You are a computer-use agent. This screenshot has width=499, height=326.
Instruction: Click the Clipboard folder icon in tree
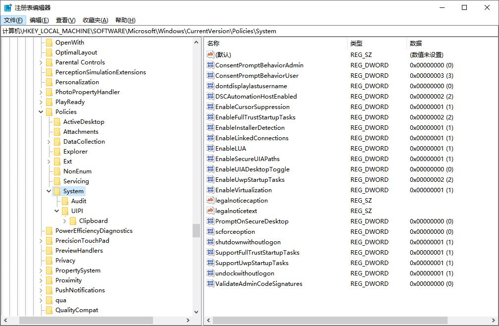[x=73, y=221]
